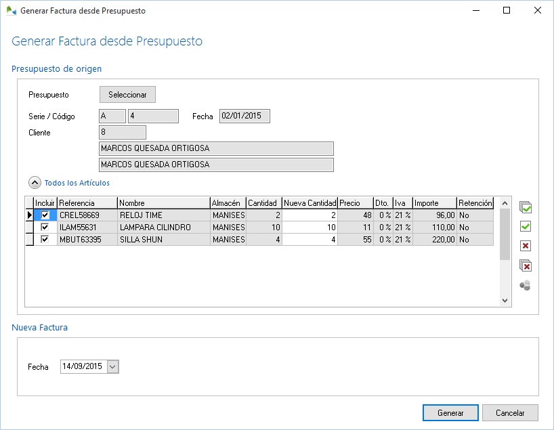Image resolution: width=554 pixels, height=430 pixels.
Task: Click the single red X deselect icon
Action: click(x=525, y=246)
